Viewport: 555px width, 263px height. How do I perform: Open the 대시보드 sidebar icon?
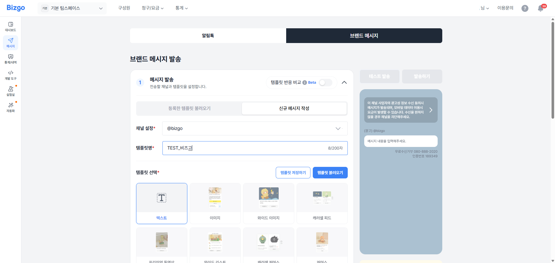point(10,26)
